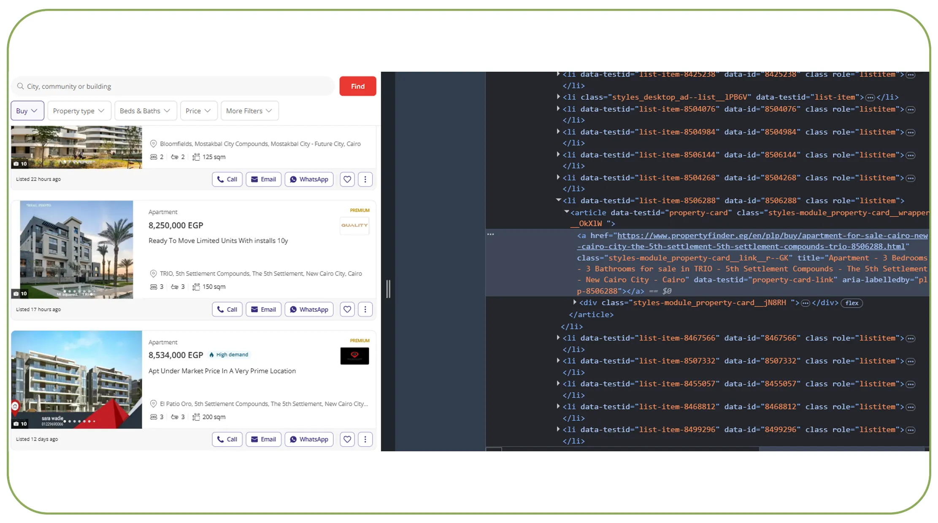
Task: Click the flex badge in the DOM inspector
Action: [851, 303]
